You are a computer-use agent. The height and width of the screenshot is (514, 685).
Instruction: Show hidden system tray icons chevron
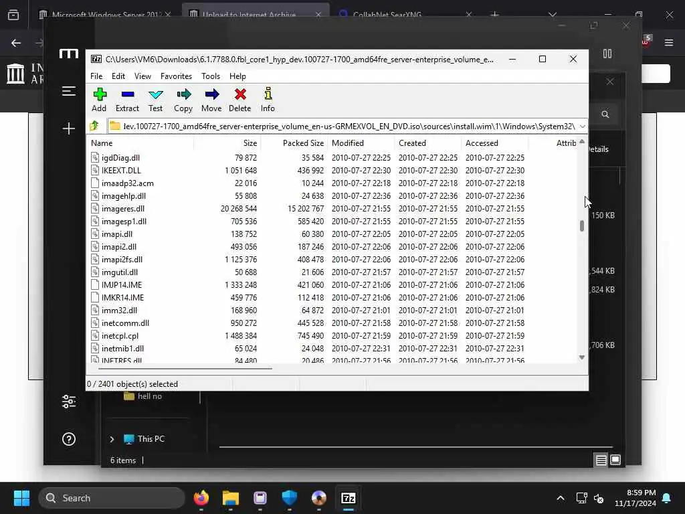(x=561, y=498)
